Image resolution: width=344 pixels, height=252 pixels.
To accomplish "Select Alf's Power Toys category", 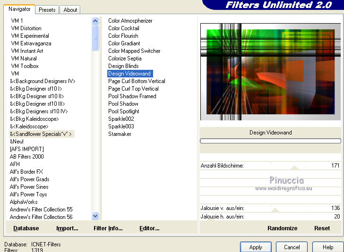I will tap(28, 194).
